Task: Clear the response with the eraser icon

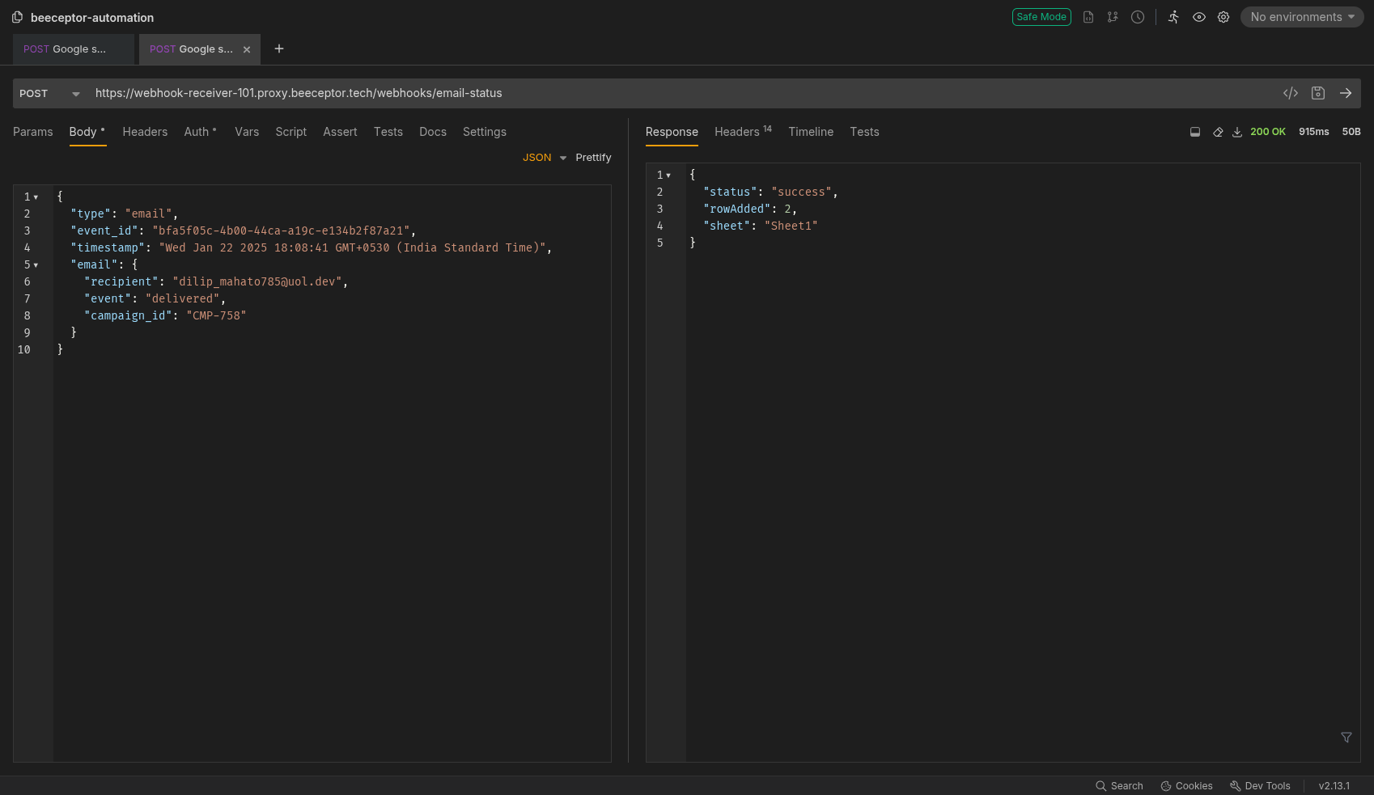Action: pyautogui.click(x=1218, y=132)
